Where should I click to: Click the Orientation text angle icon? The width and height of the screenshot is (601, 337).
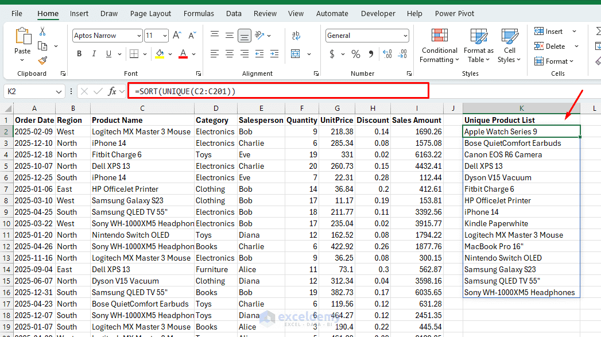tap(260, 35)
